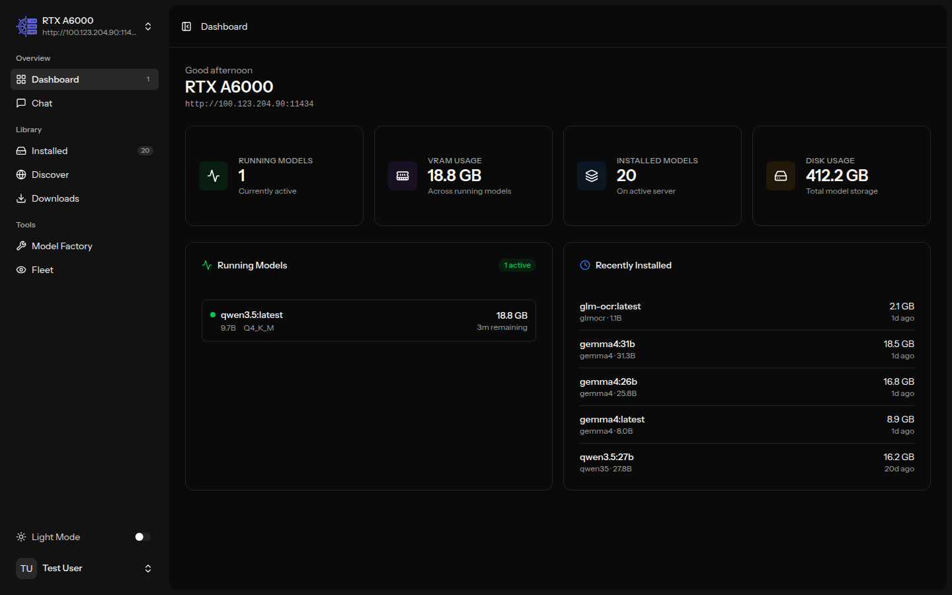Open the gemma4:31b recently installed entry
952x595 pixels.
point(746,349)
